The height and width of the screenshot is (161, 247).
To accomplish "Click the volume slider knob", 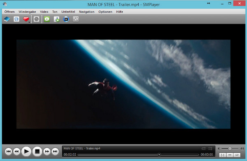I will coord(230,149).
